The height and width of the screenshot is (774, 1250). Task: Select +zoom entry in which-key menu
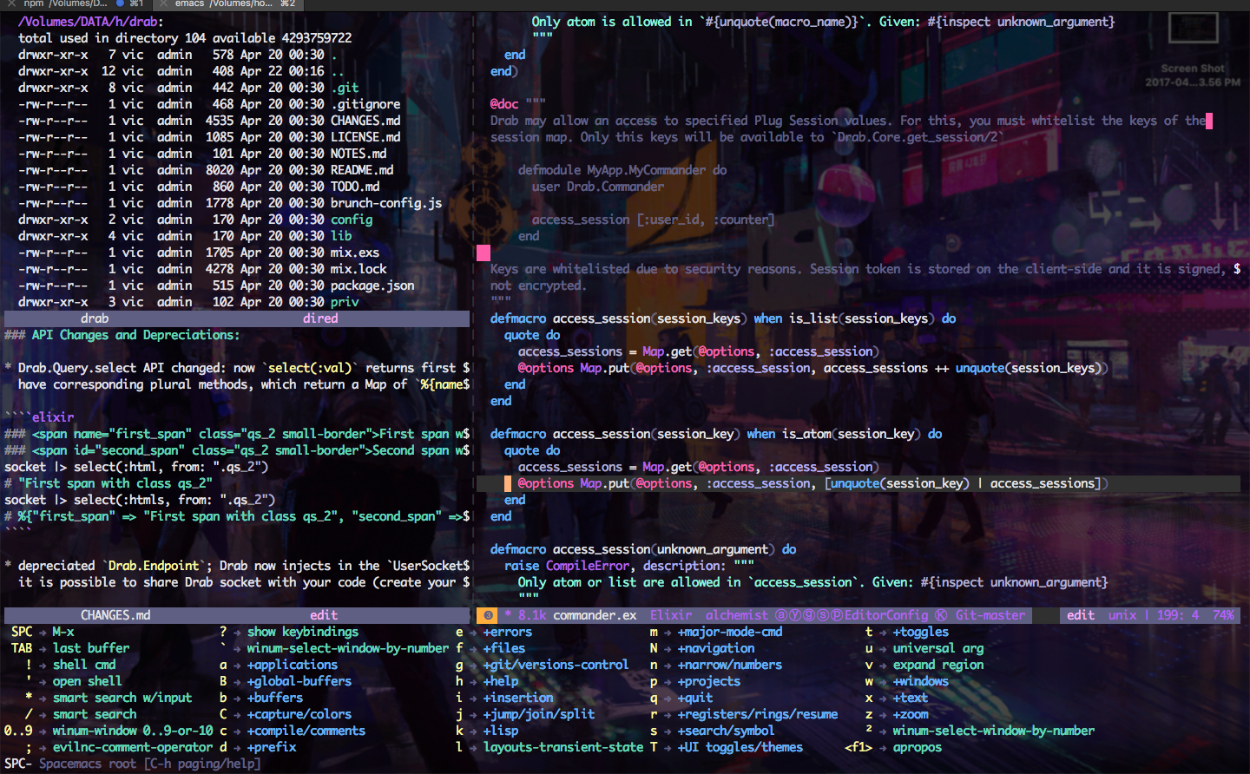click(x=911, y=714)
